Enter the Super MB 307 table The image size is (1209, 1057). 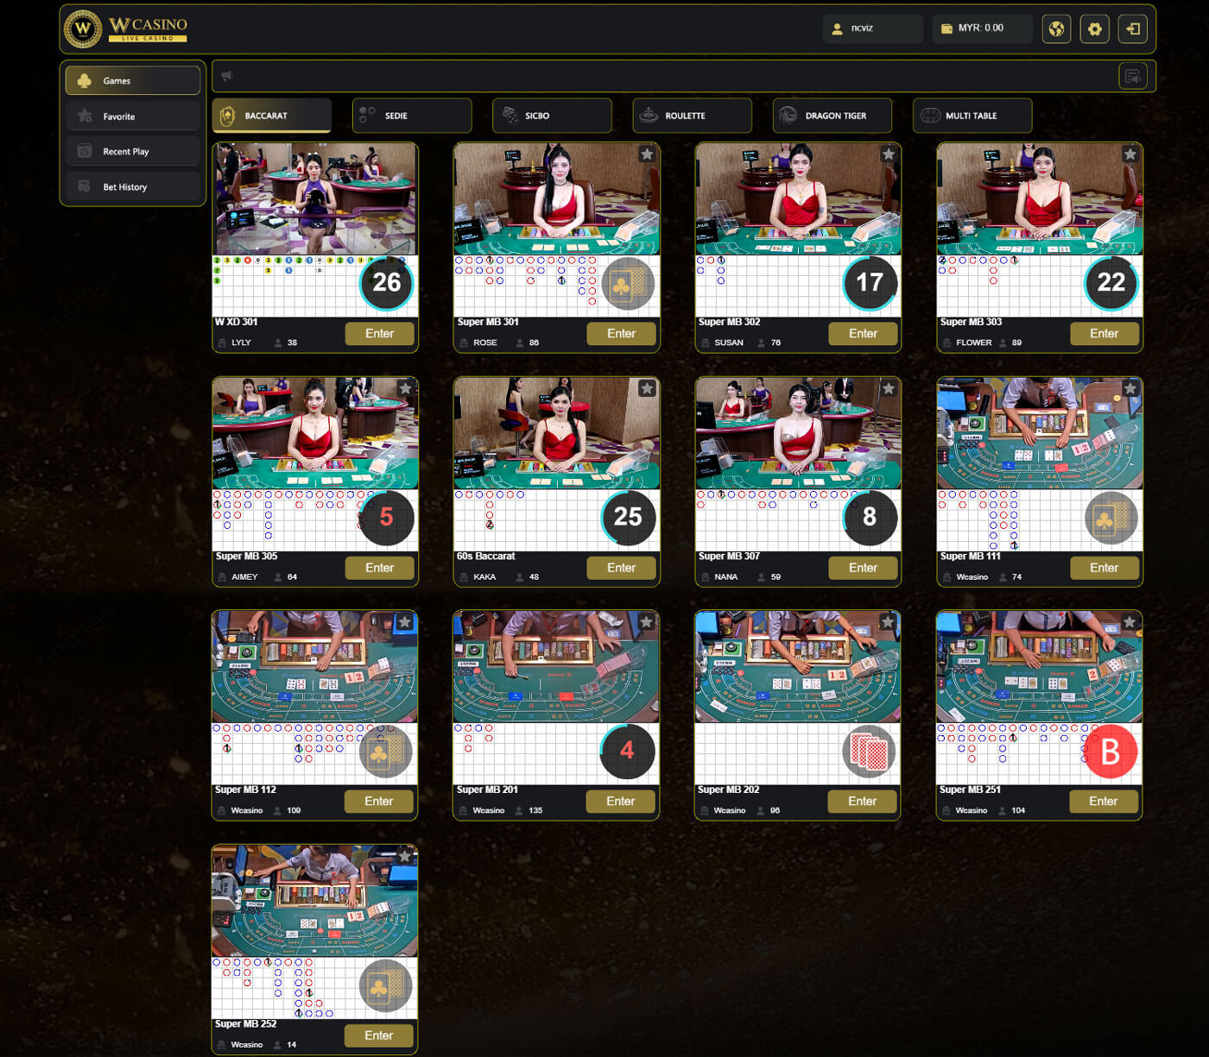[x=862, y=568]
